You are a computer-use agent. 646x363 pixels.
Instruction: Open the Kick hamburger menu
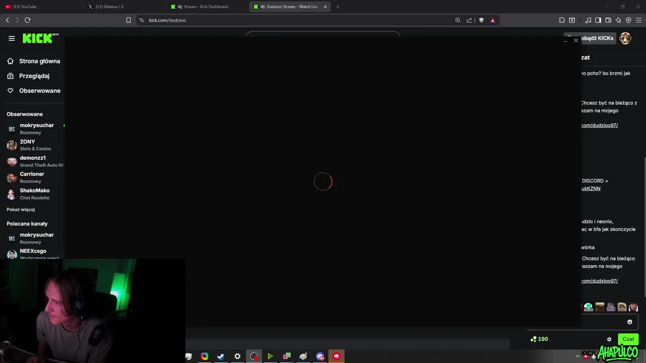click(12, 38)
